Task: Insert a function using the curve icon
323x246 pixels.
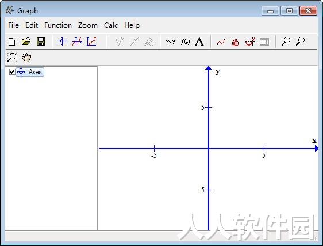Action: (x=77, y=41)
